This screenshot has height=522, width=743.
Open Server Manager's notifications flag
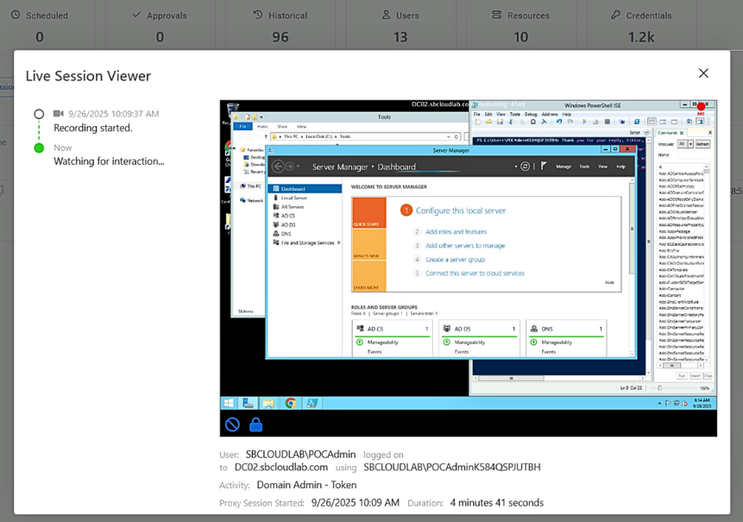544,166
